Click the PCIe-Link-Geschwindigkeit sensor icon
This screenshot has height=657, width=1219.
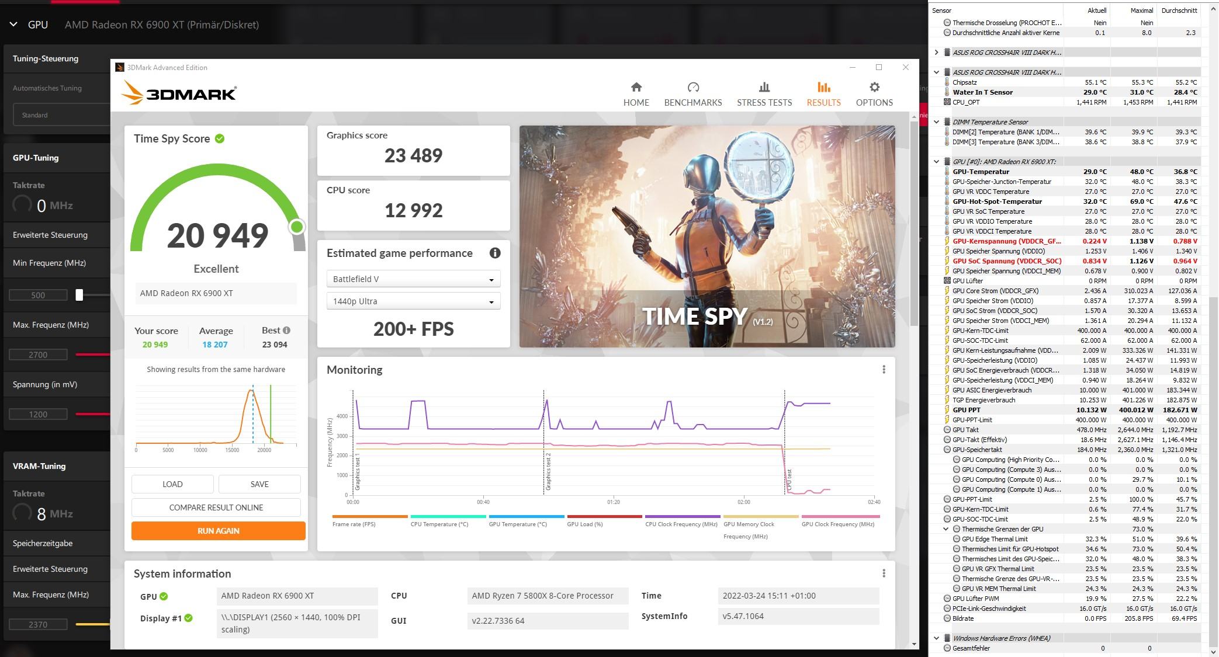(947, 609)
